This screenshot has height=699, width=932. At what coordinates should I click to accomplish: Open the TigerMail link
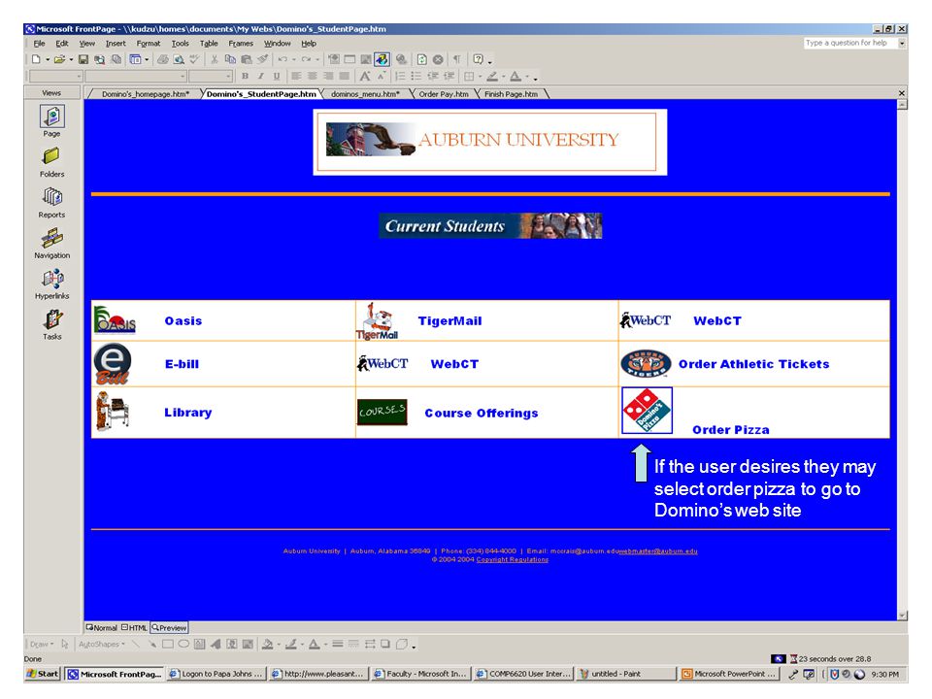(x=449, y=321)
